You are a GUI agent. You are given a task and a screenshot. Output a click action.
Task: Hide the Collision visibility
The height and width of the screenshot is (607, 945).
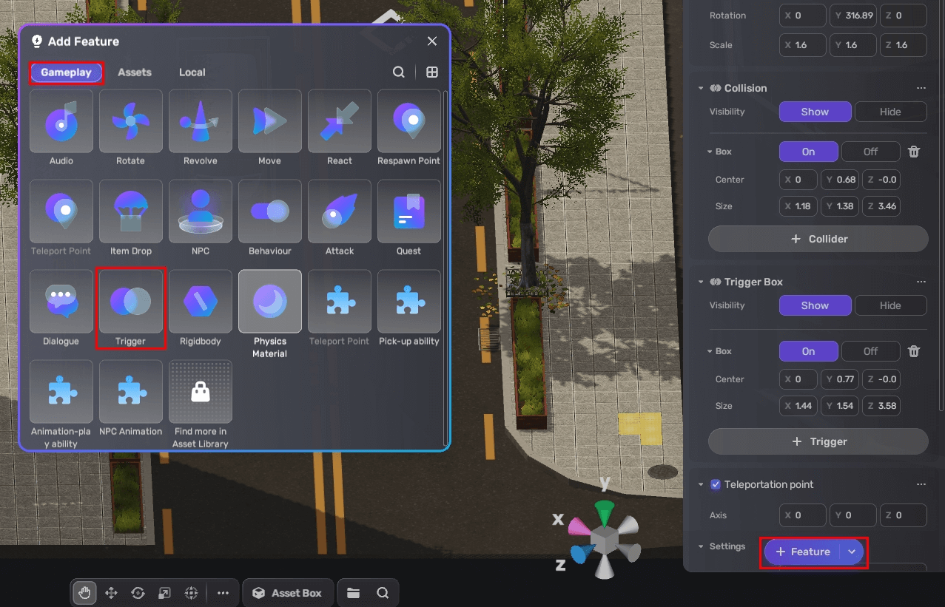(890, 112)
